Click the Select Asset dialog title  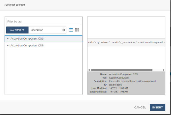coord(14,5)
